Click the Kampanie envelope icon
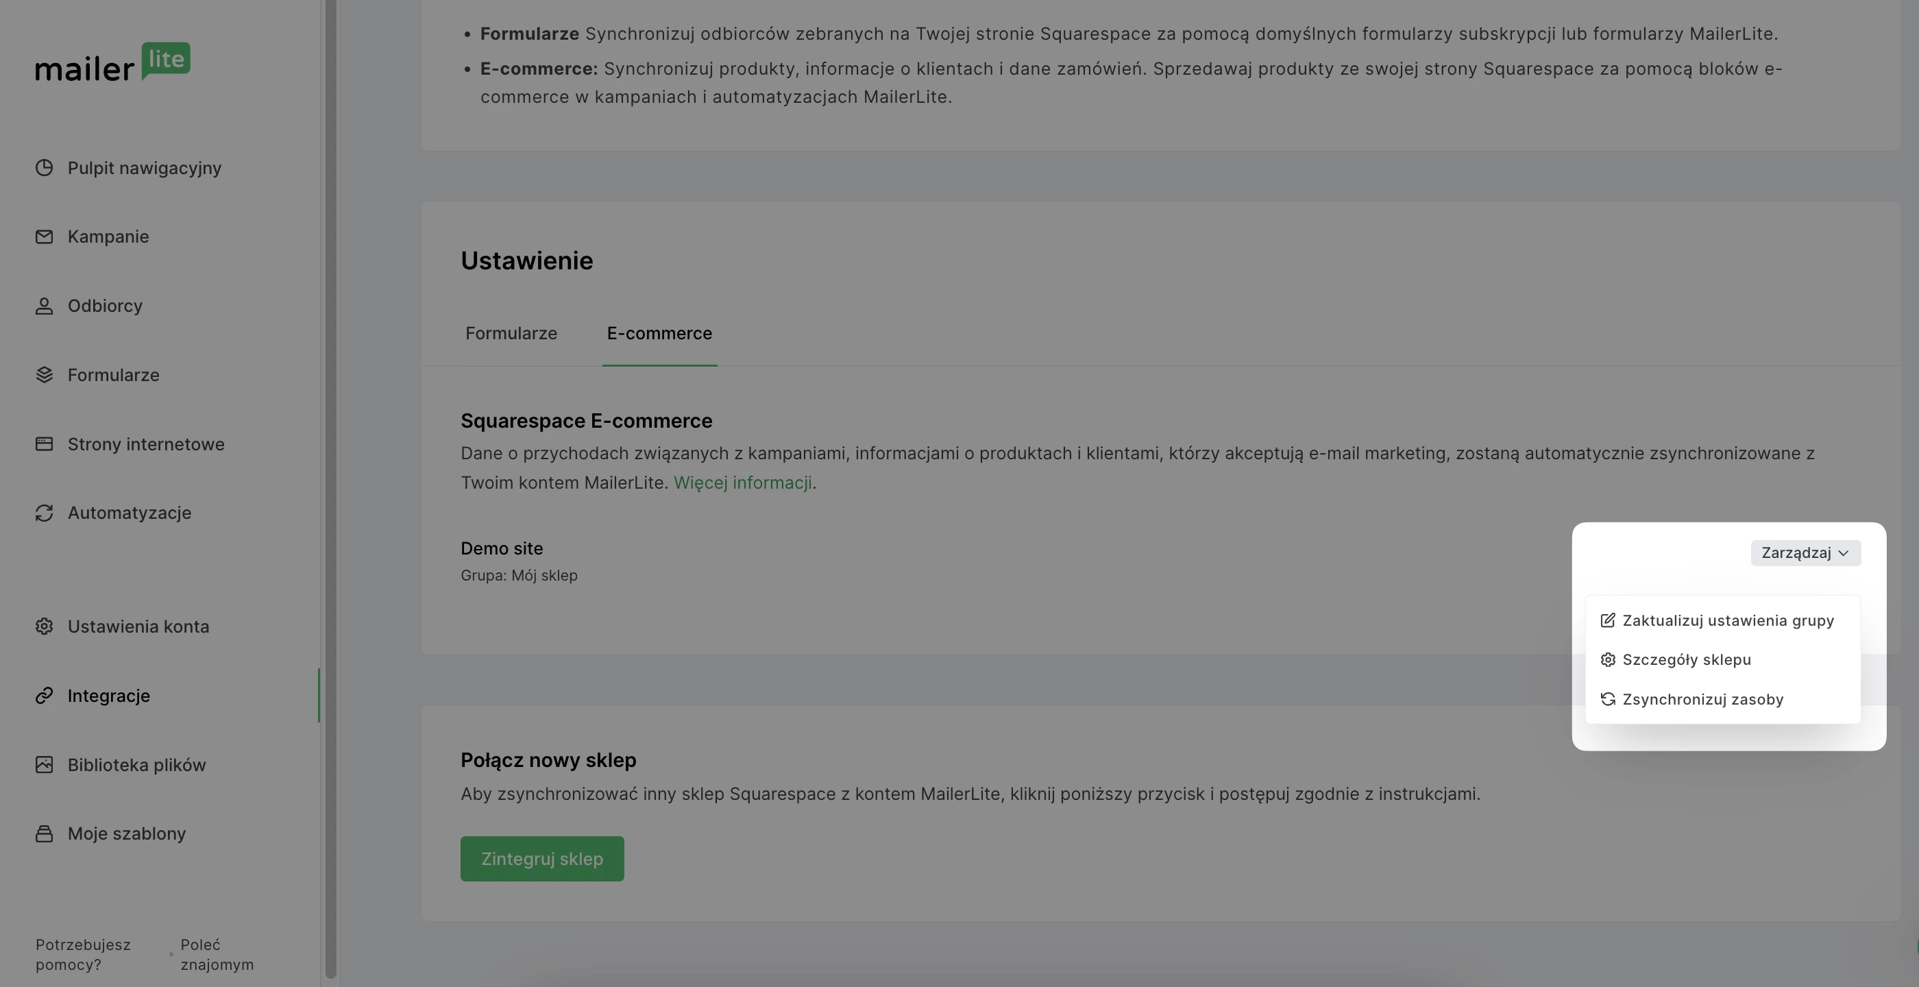Viewport: 1919px width, 987px height. tap(44, 237)
